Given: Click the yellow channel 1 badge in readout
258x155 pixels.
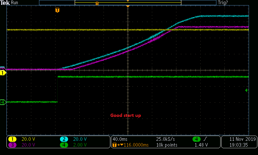Looking at the screenshot, I should click(x=12, y=139).
